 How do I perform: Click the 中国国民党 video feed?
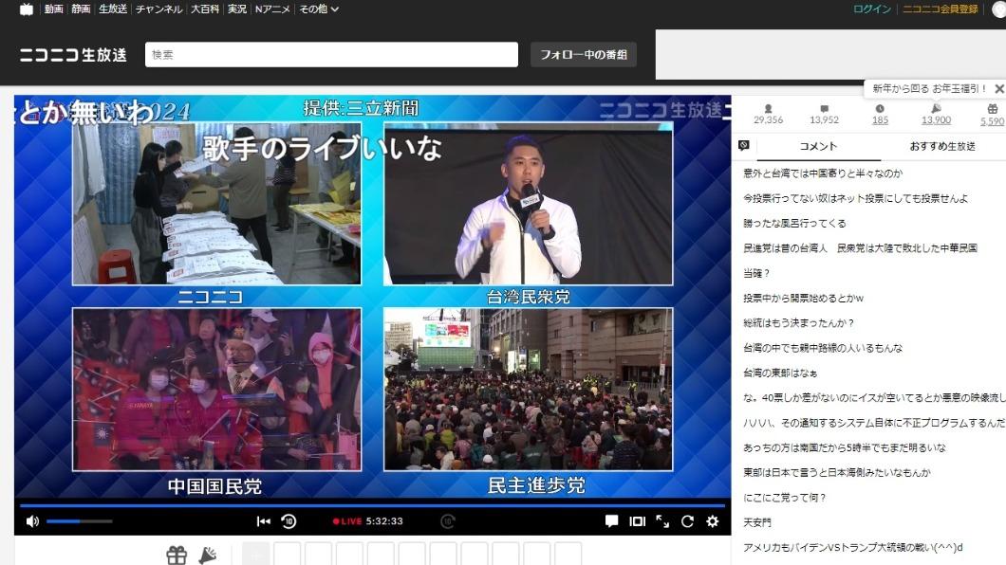[x=216, y=390]
